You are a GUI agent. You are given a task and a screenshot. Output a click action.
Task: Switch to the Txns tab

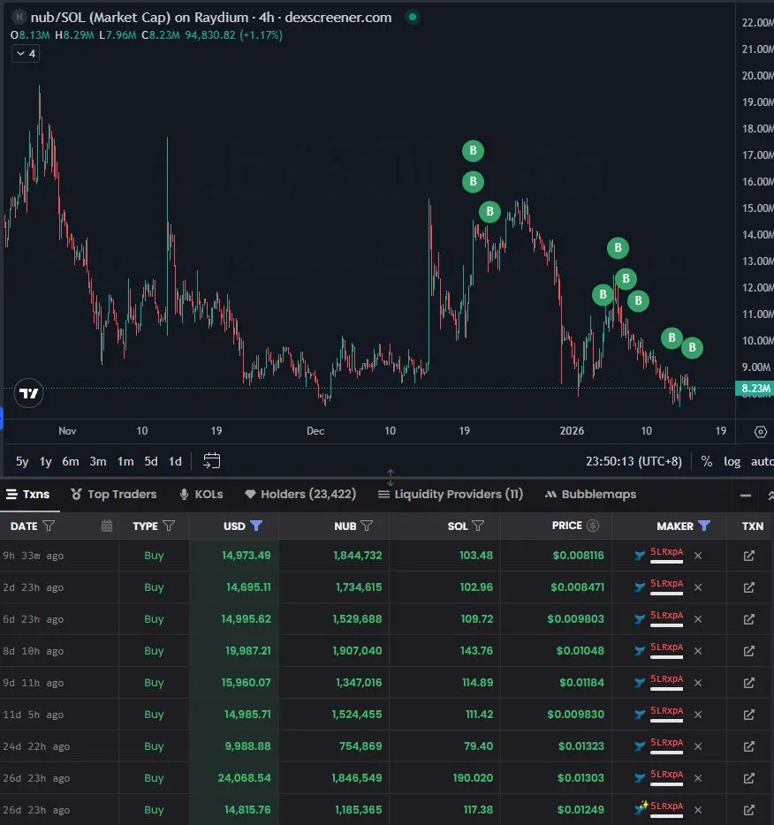pos(28,494)
